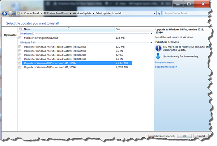Sort by the Size column header
217x146 pixels.
click(x=123, y=29)
